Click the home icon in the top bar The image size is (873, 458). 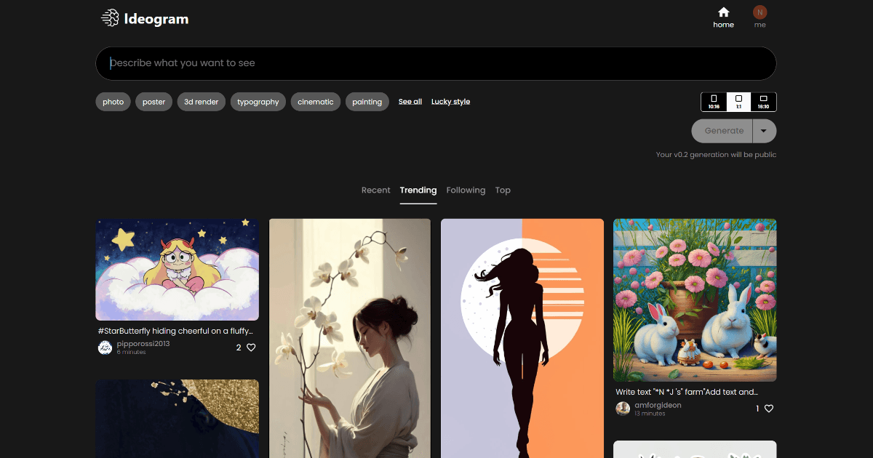pos(723,13)
